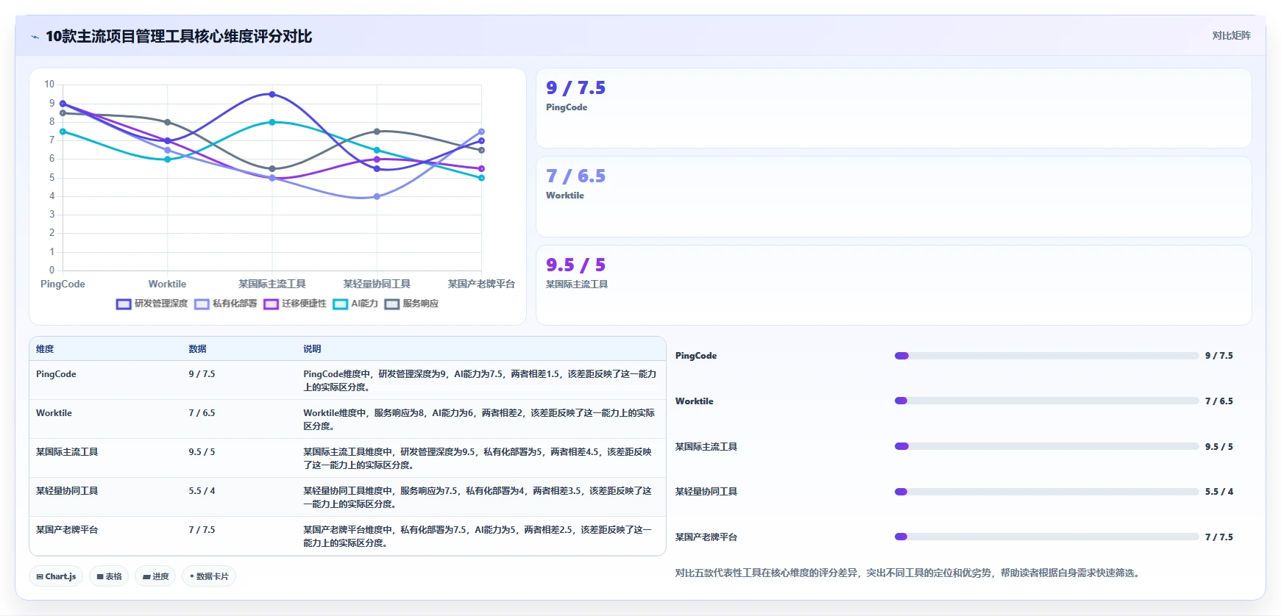Click the 某轻量协同工具 progress bar

[1046, 492]
